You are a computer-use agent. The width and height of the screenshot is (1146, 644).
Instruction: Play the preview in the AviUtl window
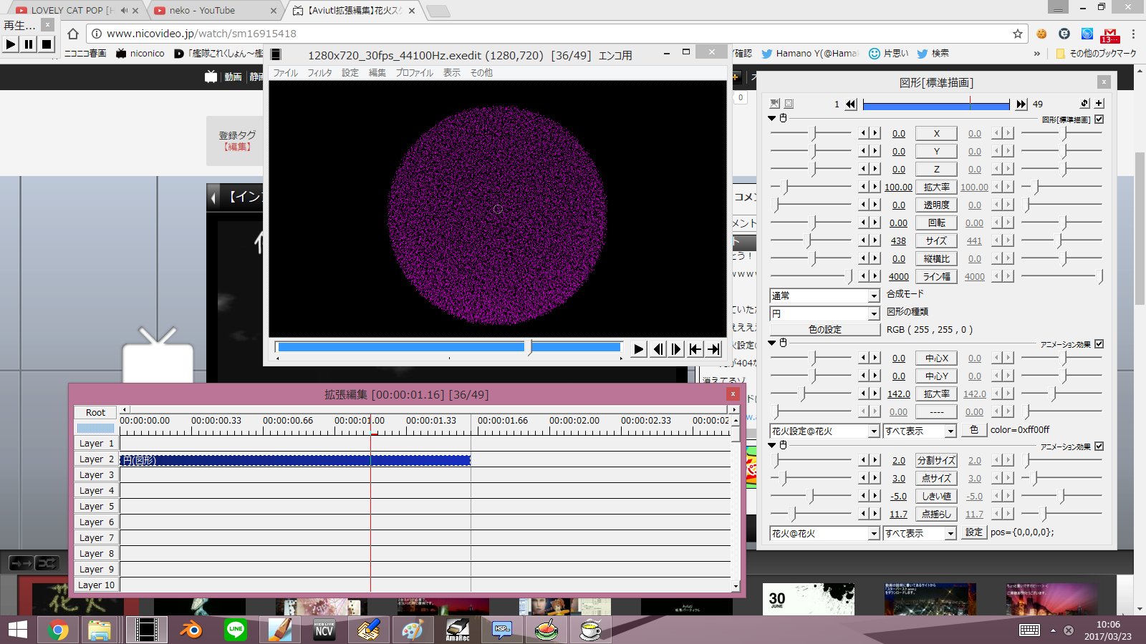639,349
